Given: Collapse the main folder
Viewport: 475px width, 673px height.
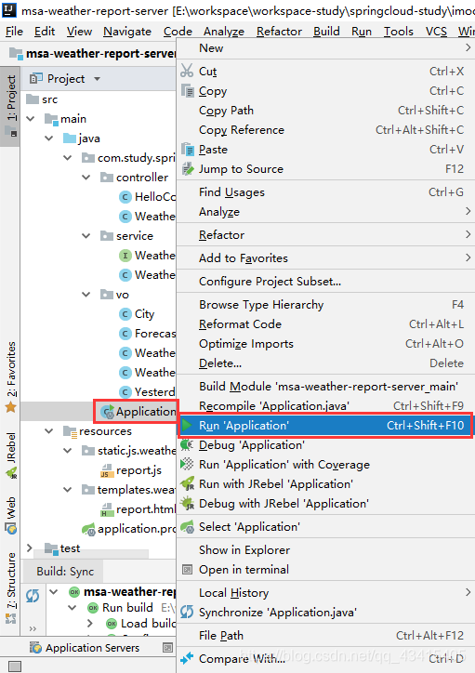Looking at the screenshot, I should click(31, 118).
